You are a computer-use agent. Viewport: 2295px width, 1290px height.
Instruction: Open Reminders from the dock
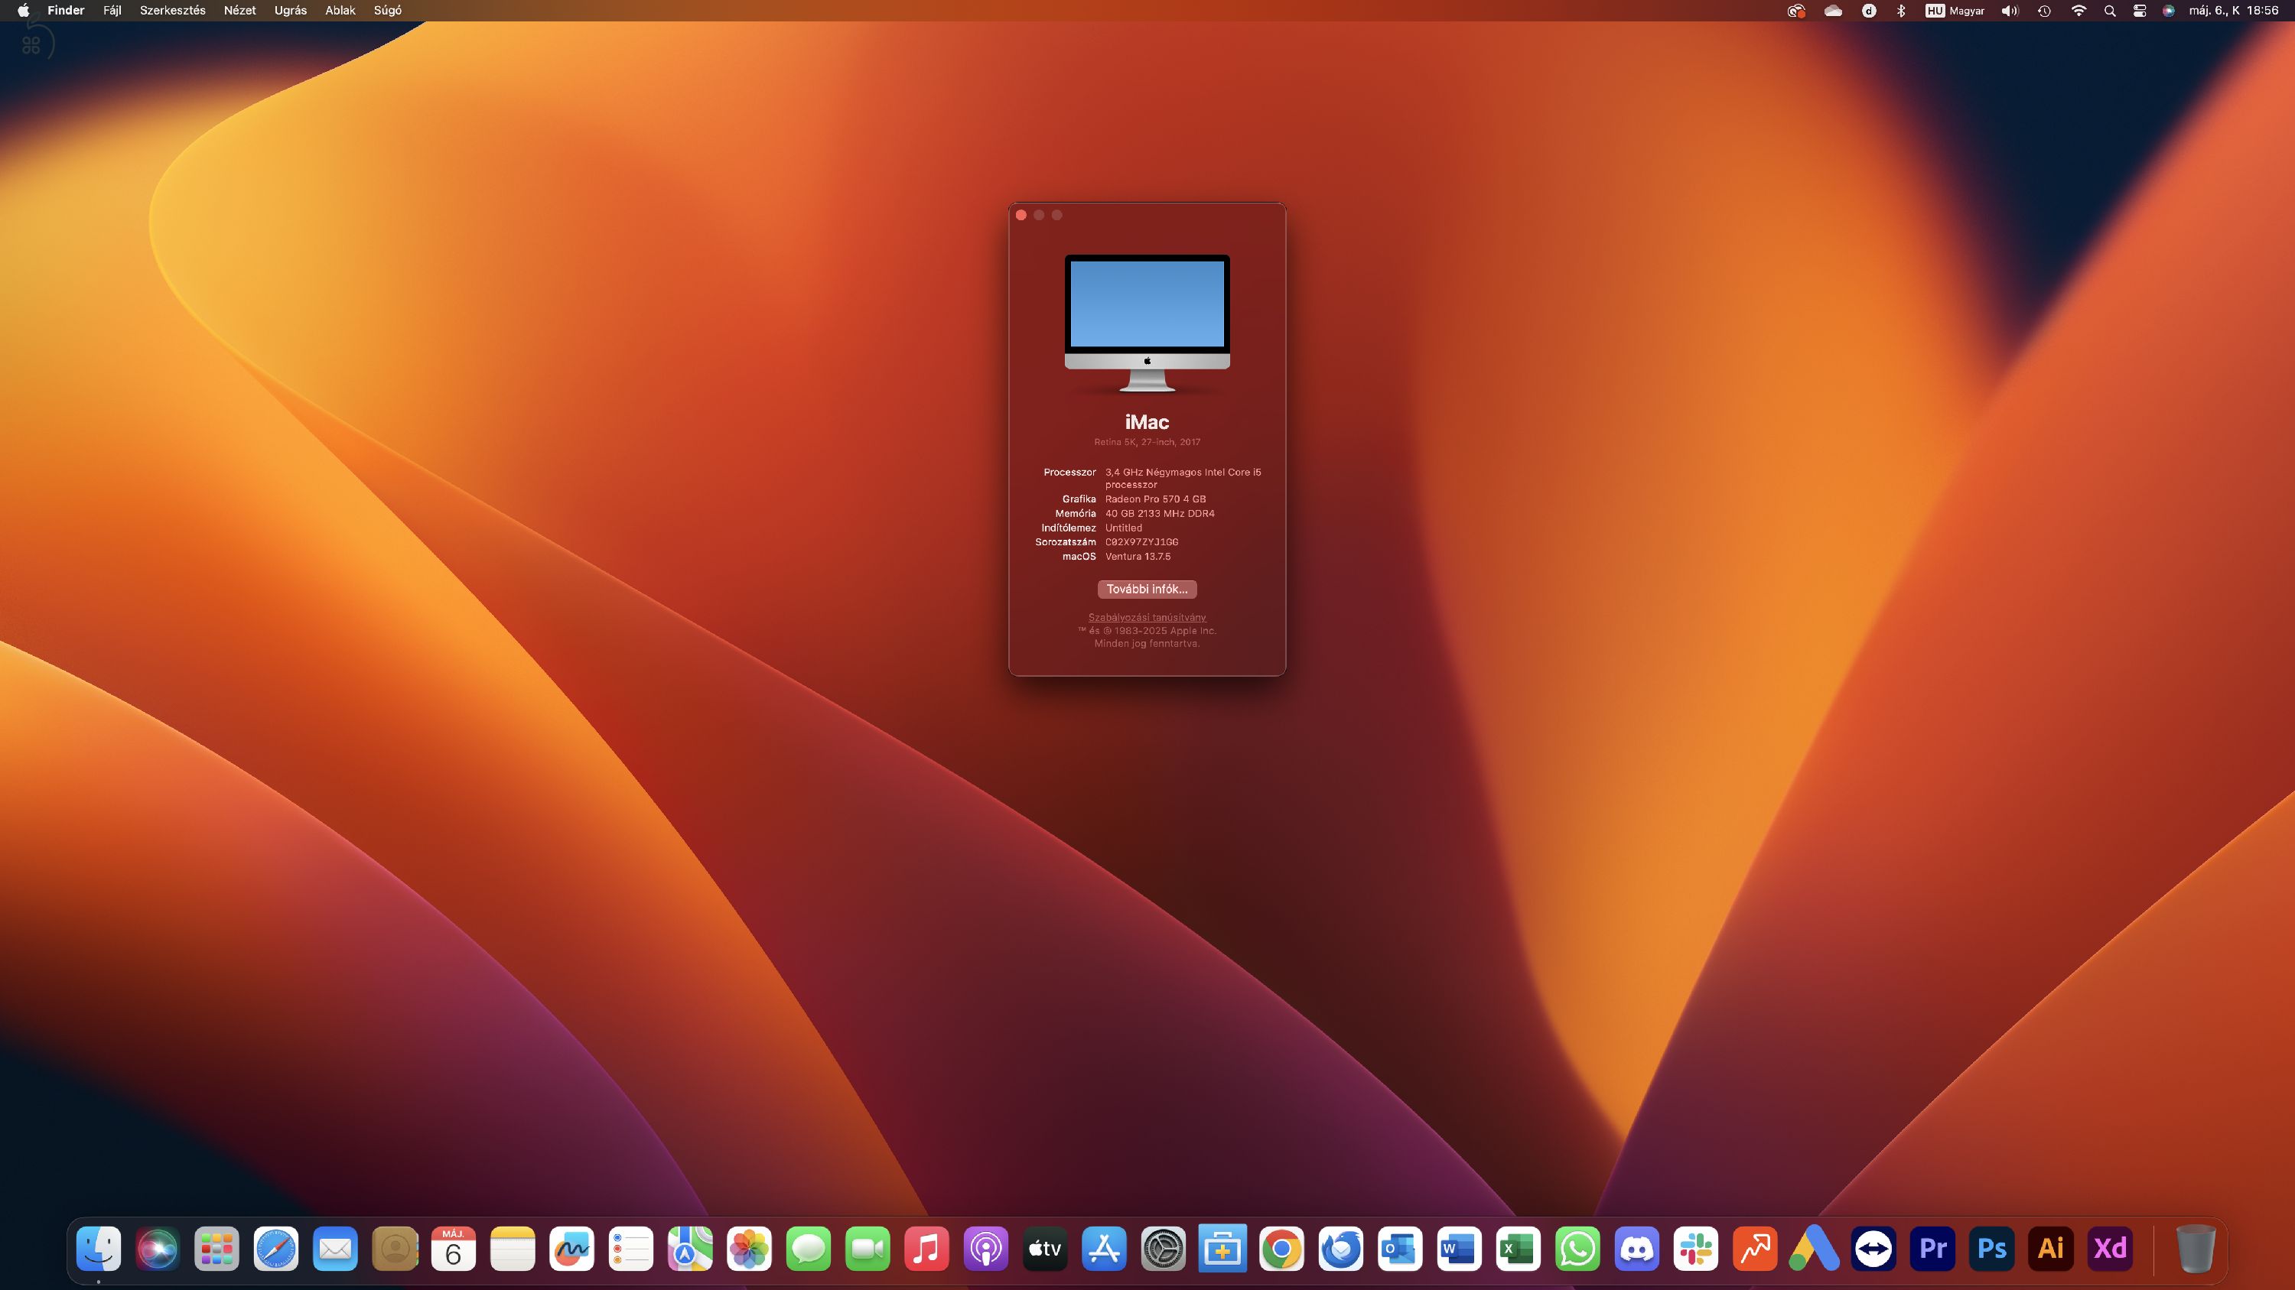pyautogui.click(x=631, y=1248)
